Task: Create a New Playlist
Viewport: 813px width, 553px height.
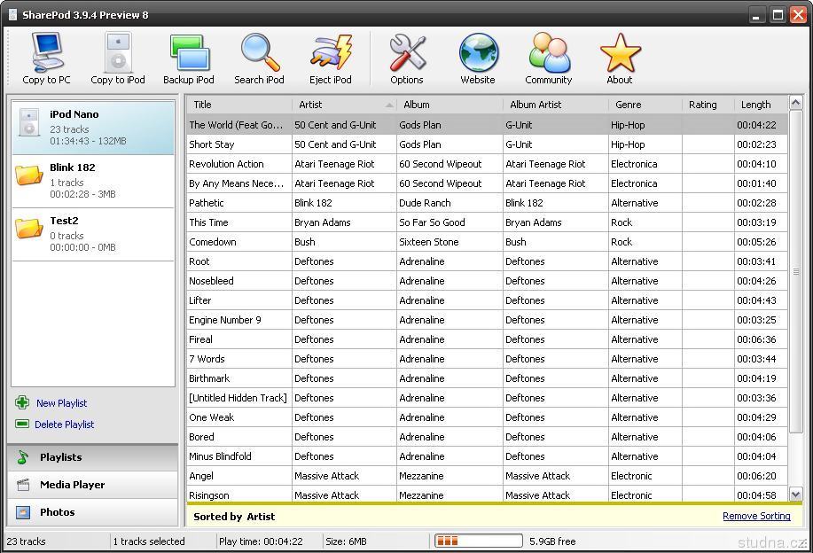Action: point(60,403)
